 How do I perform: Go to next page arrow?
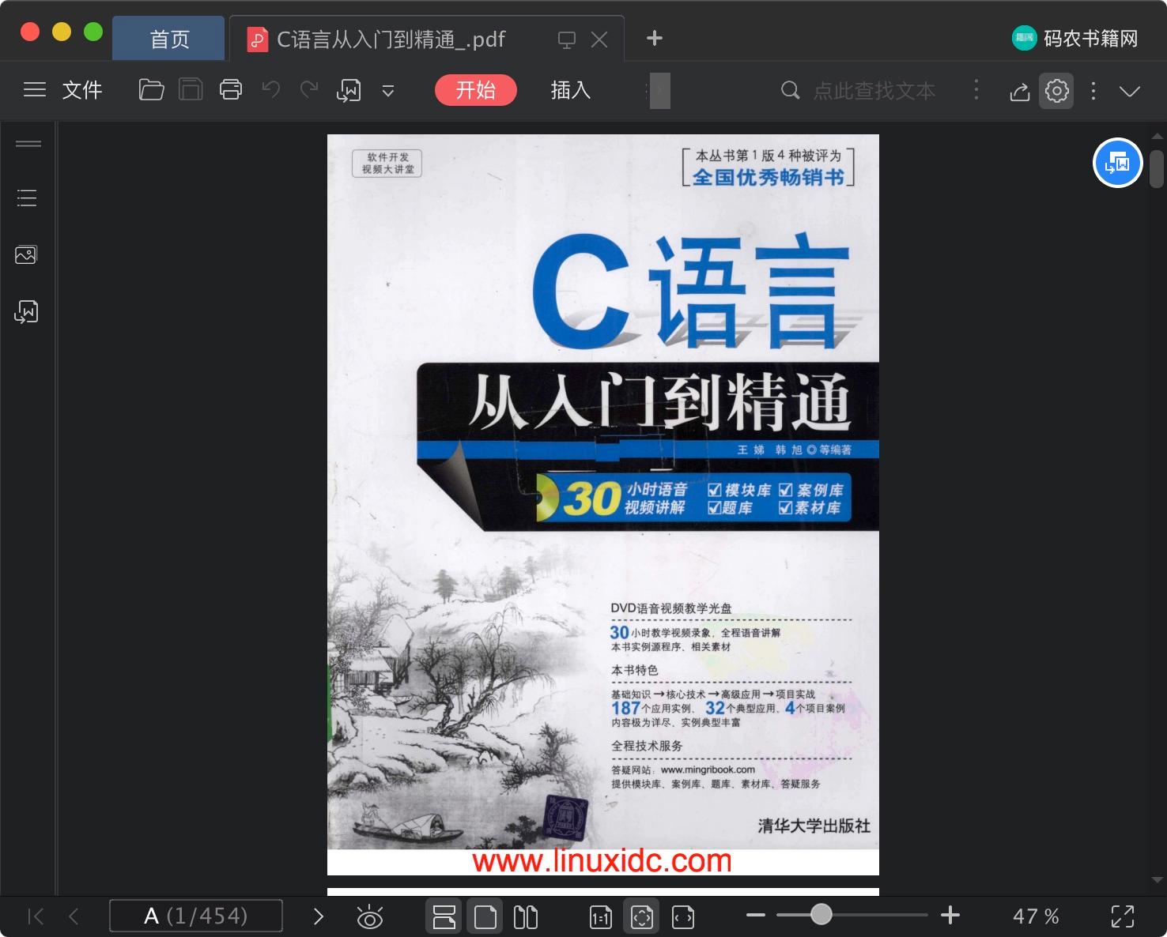[x=319, y=916]
